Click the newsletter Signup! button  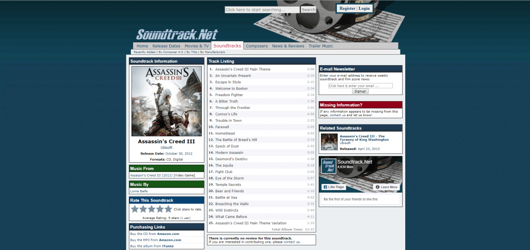pyautogui.click(x=360, y=91)
